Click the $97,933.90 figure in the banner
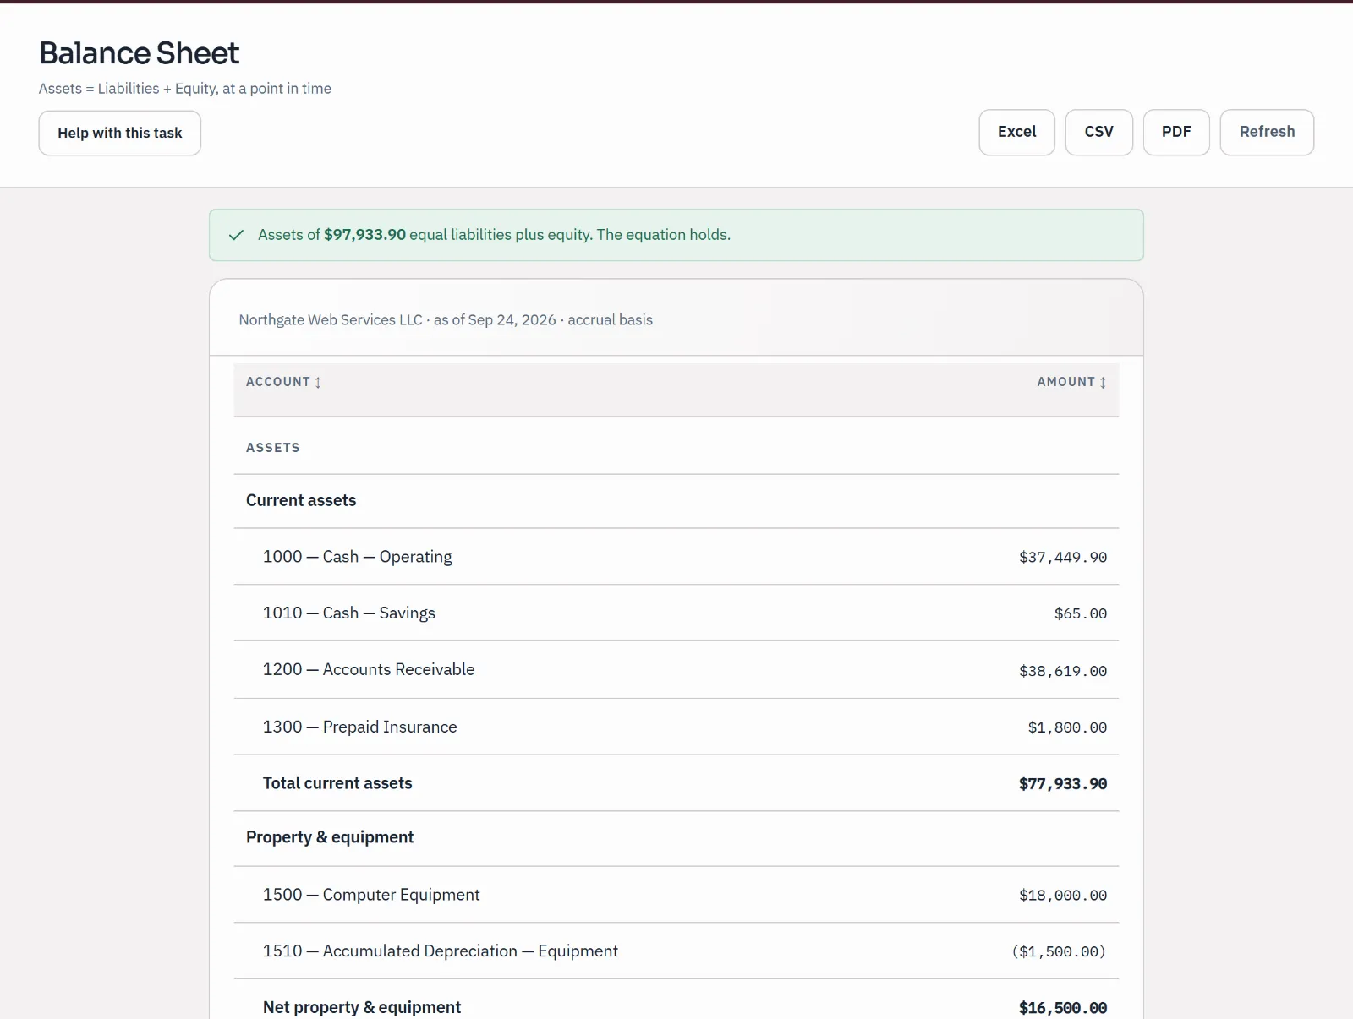1353x1019 pixels. coord(365,235)
